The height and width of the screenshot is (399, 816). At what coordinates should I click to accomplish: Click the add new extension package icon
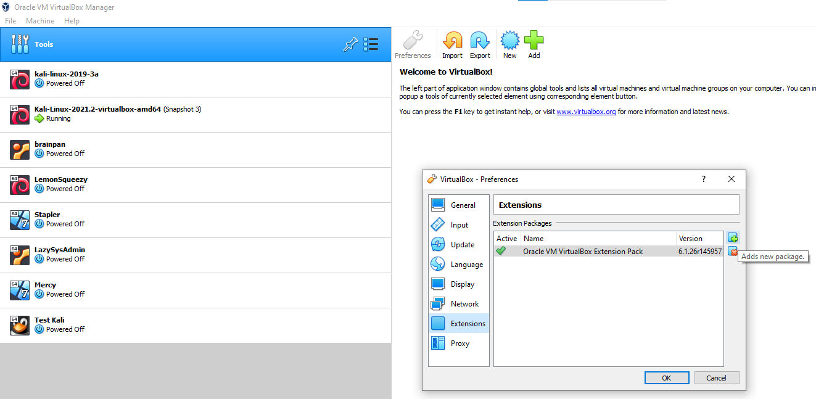[733, 238]
